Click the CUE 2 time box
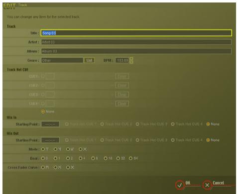 [x=50, y=85]
